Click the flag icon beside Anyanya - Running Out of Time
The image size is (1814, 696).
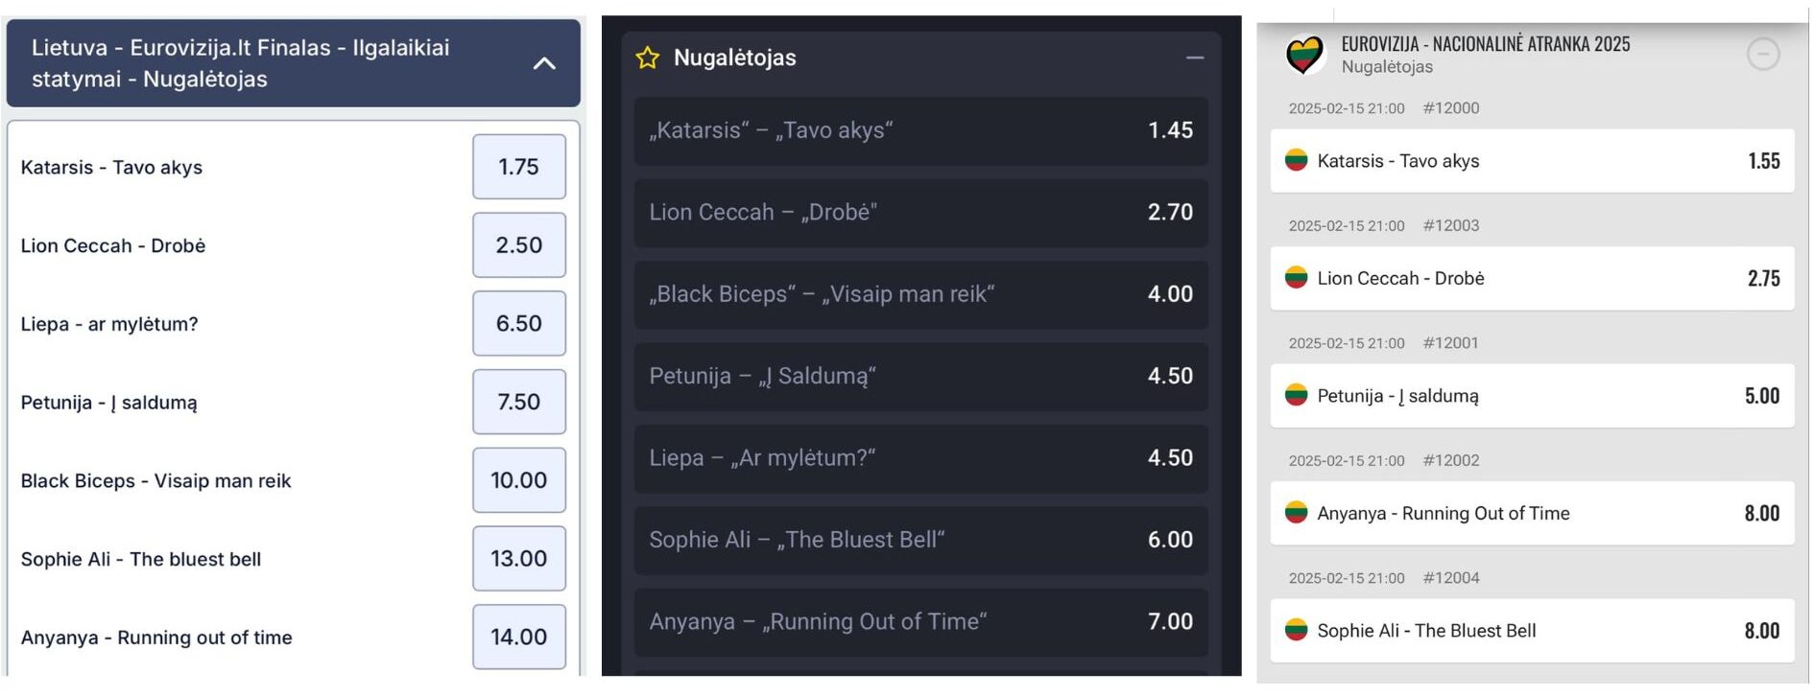[1297, 513]
